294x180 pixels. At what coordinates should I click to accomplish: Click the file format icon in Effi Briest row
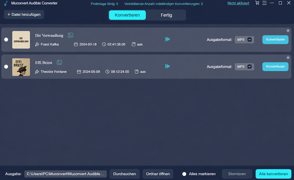coord(137,71)
